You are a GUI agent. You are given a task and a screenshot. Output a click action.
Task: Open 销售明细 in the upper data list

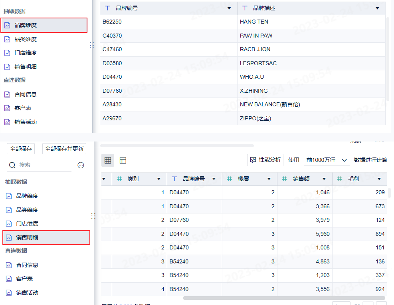26,67
